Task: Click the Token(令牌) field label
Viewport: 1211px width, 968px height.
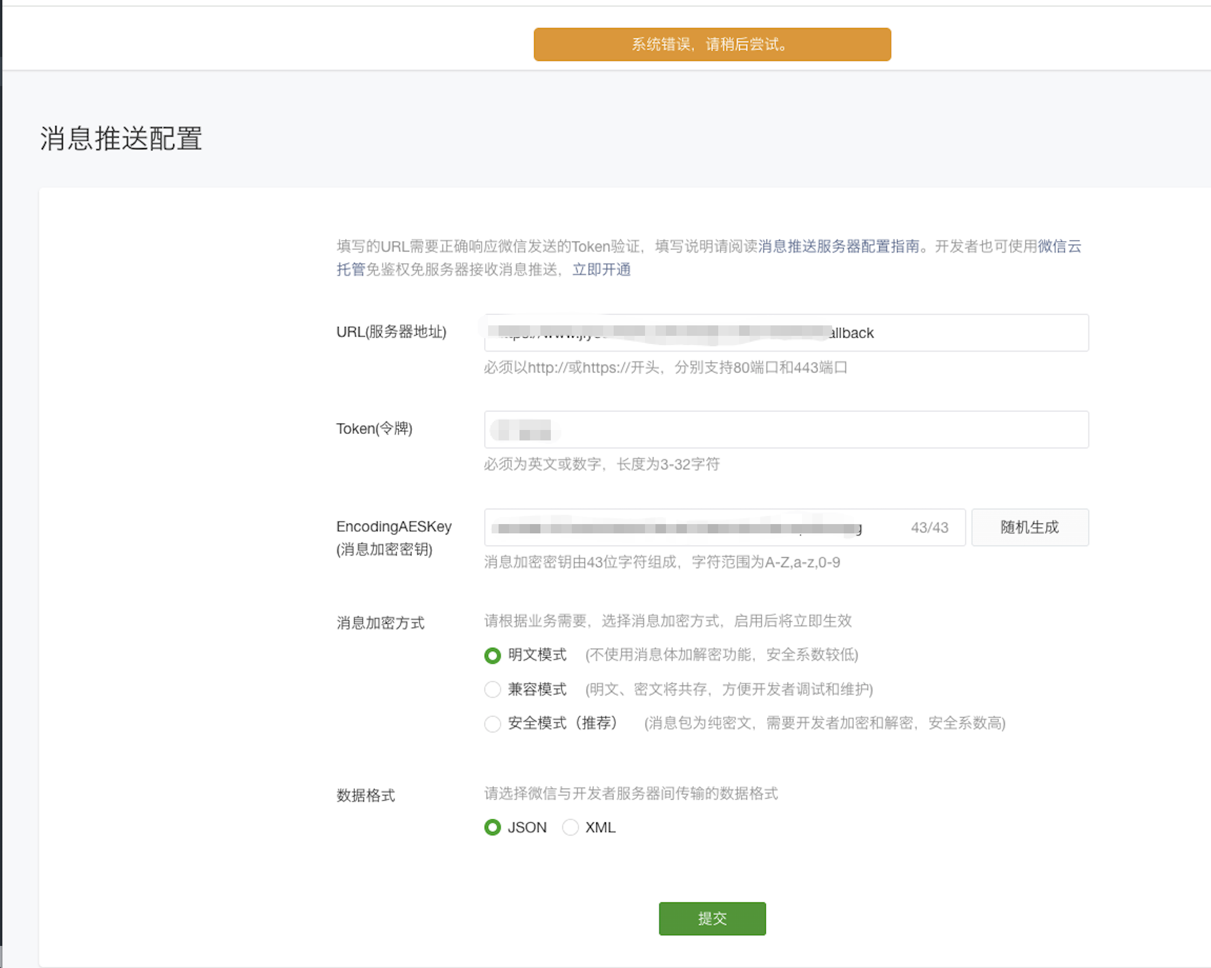Action: click(x=374, y=429)
